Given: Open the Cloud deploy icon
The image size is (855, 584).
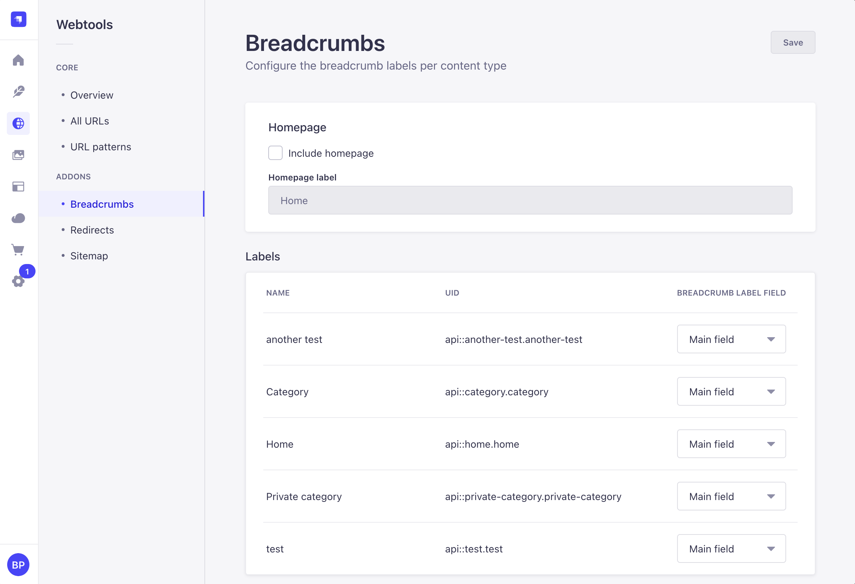Looking at the screenshot, I should point(18,218).
